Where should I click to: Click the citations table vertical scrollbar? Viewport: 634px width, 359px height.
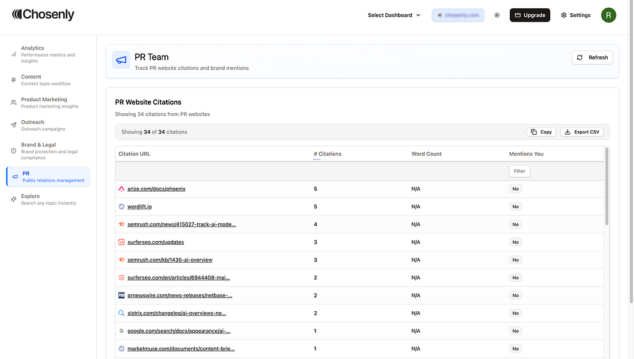tap(607, 185)
